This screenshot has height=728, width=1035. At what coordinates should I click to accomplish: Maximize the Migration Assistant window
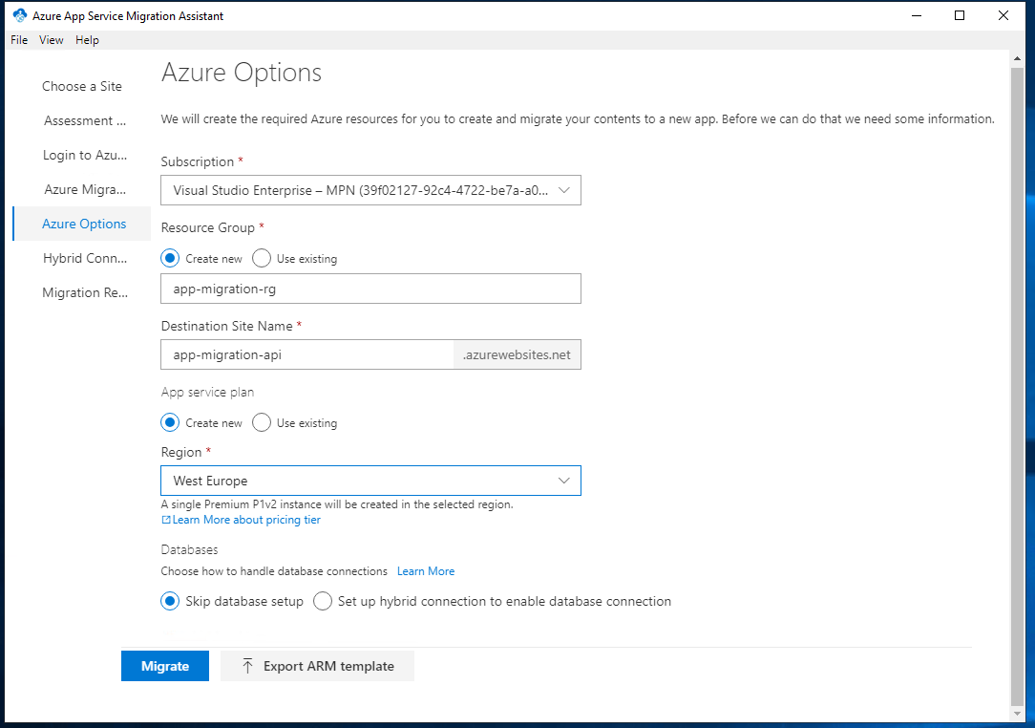coord(960,15)
